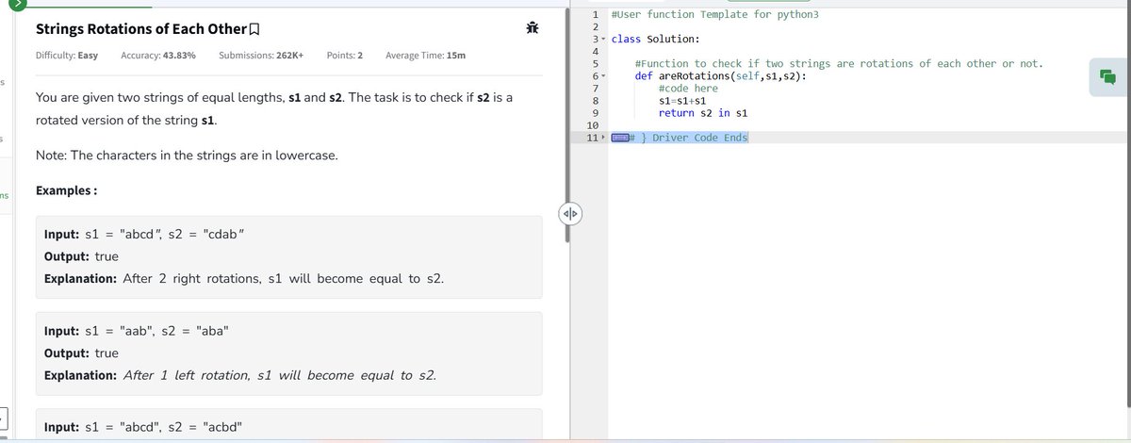Click the input line with s1 = "aab"
This screenshot has width=1131, height=443.
point(137,331)
